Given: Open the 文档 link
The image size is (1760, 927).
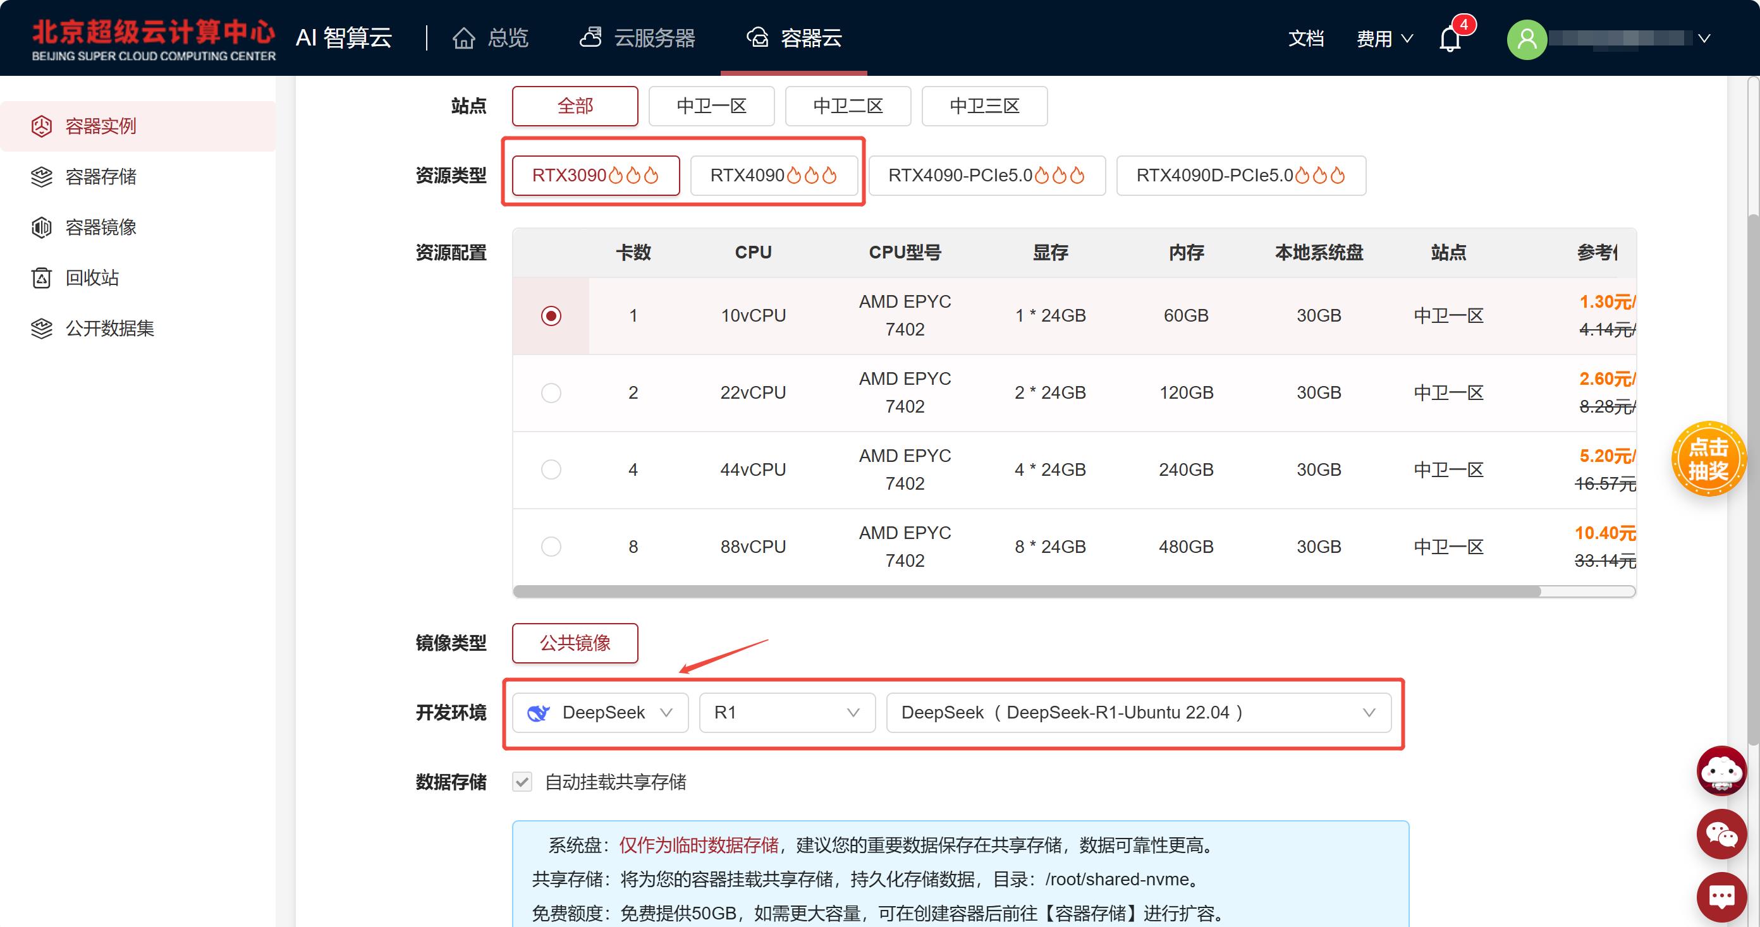Looking at the screenshot, I should click(1306, 39).
